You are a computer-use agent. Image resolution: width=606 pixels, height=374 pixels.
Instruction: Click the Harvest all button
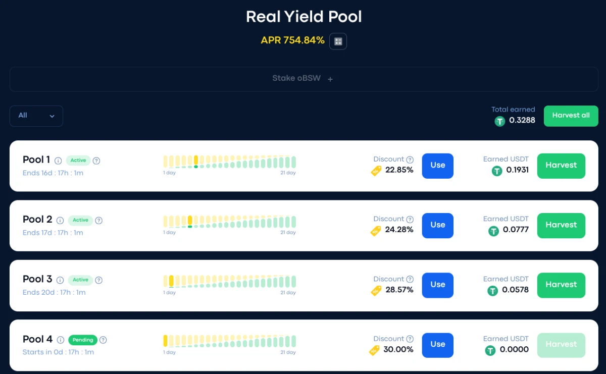point(571,116)
